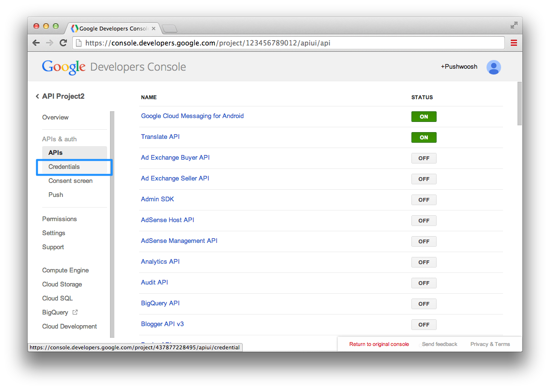Close the Google Developers Console tab
Screen dimensions: 550x390
(x=154, y=29)
